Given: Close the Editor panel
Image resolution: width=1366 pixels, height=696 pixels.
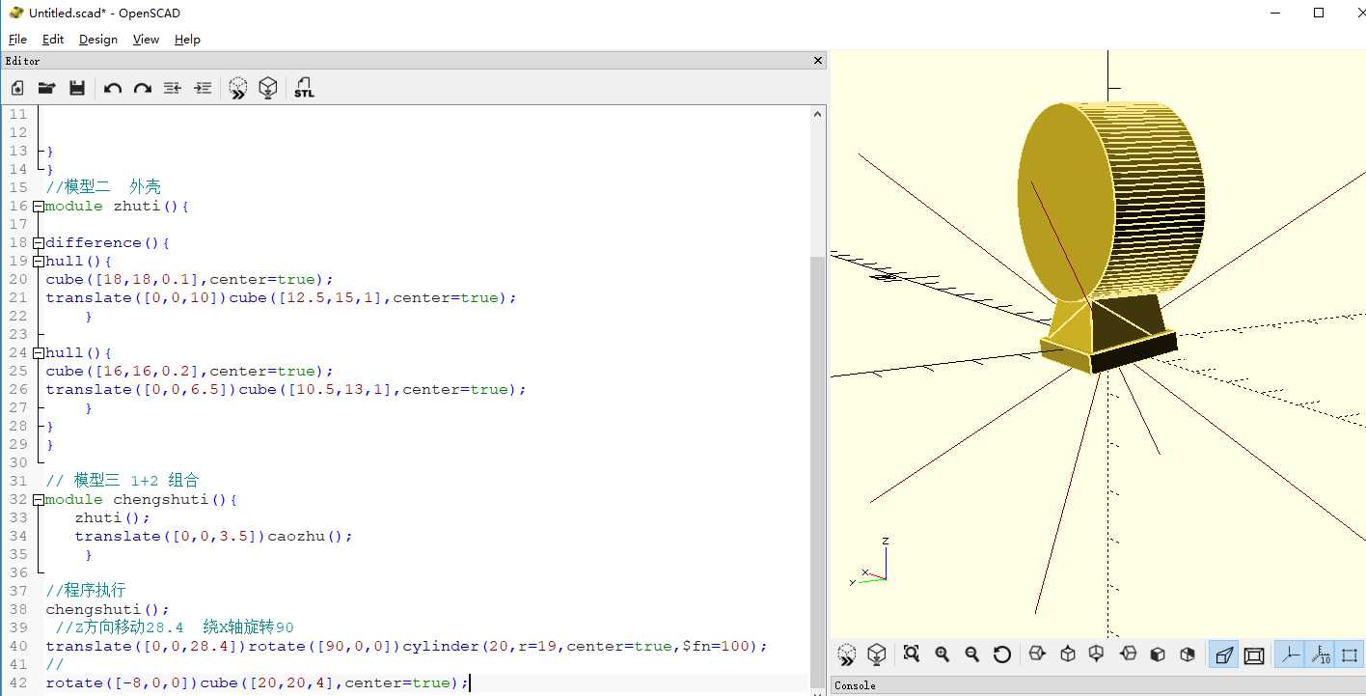Looking at the screenshot, I should click(818, 60).
